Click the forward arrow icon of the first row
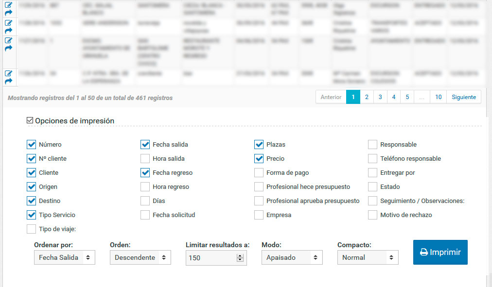Image resolution: width=492 pixels, height=287 pixels. pyautogui.click(x=8, y=13)
